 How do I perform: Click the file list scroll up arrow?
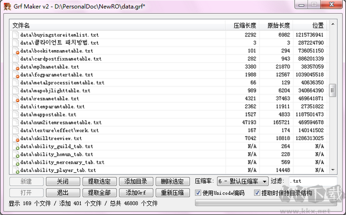pyautogui.click(x=333, y=24)
